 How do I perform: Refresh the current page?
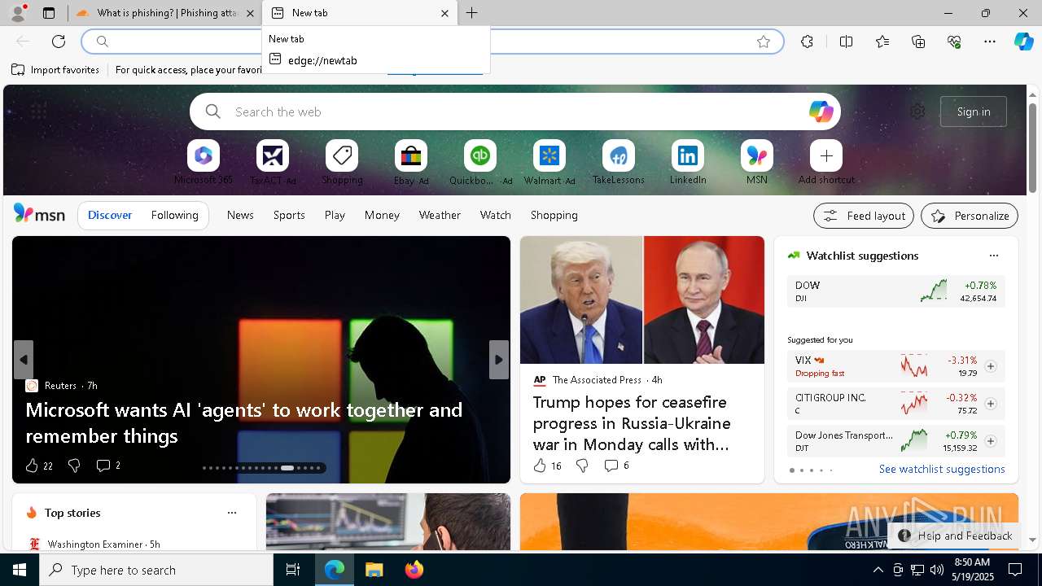coord(59,42)
